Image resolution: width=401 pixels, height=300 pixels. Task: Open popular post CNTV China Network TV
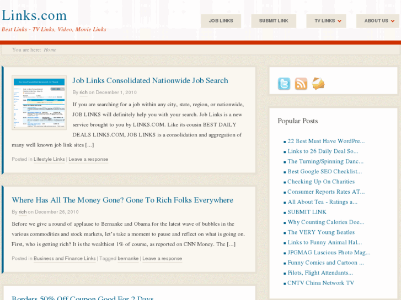[320, 283]
